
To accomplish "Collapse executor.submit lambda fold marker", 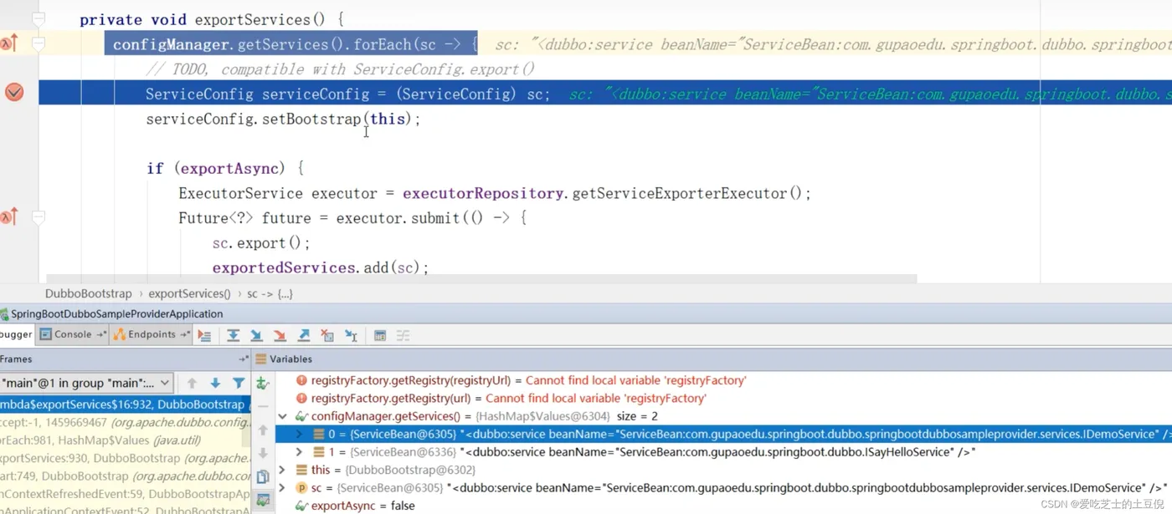I will pyautogui.click(x=38, y=217).
